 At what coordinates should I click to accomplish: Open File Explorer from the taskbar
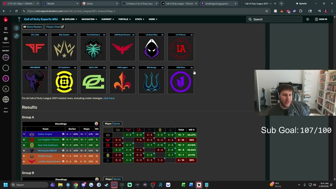point(60,185)
